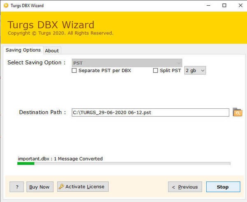Click the Turgs DBX Wizard title bar icon
This screenshot has height=202, width=247.
6,5
